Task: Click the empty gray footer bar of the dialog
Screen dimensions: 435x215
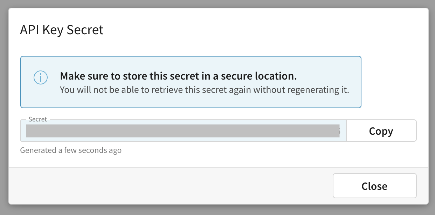Action: [168, 186]
